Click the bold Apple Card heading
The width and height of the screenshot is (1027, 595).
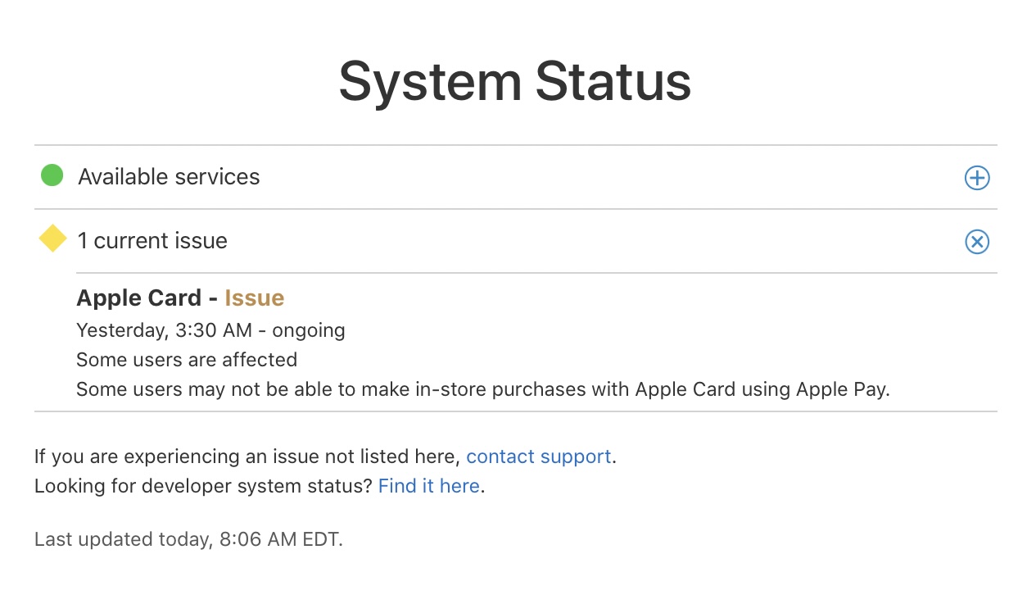pos(138,297)
